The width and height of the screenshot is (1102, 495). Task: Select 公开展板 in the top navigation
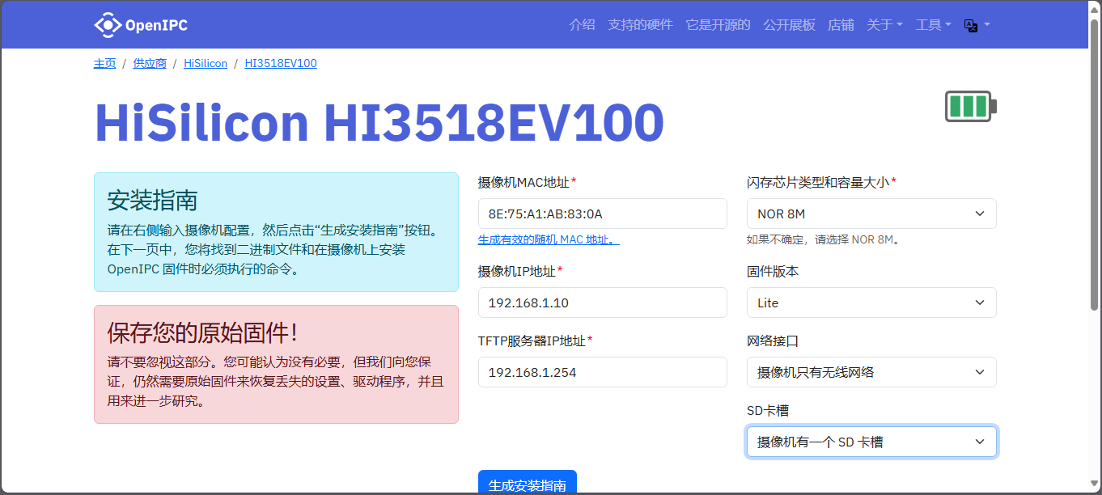point(789,25)
